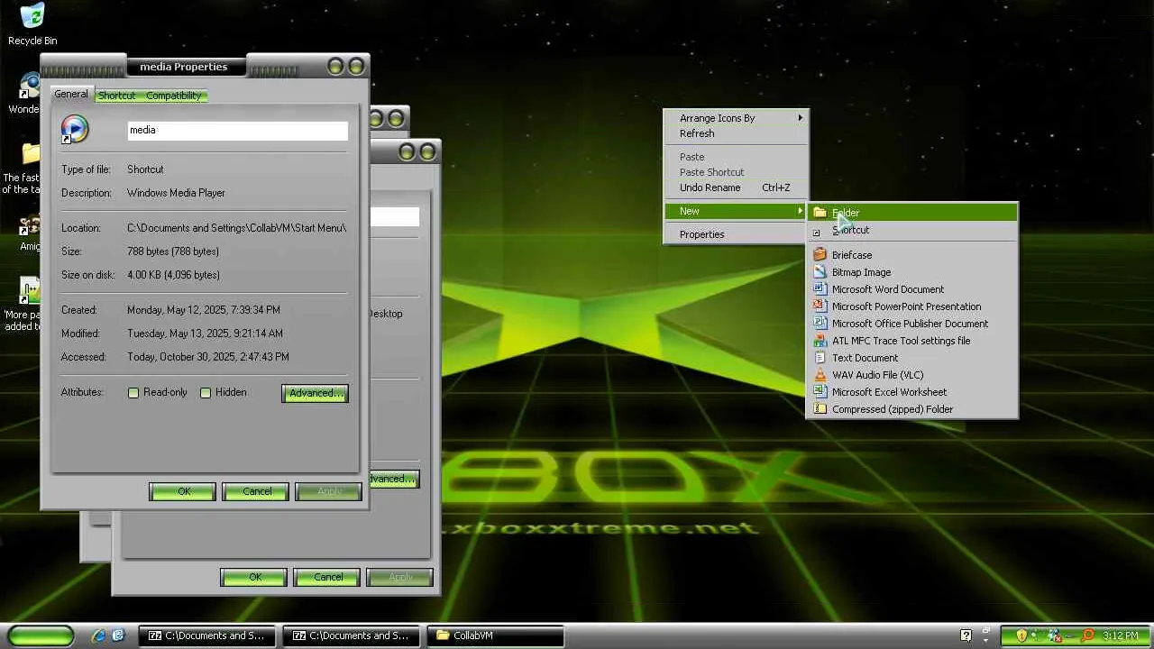
Task: Create a new Briefcase via its icon
Action: [820, 255]
